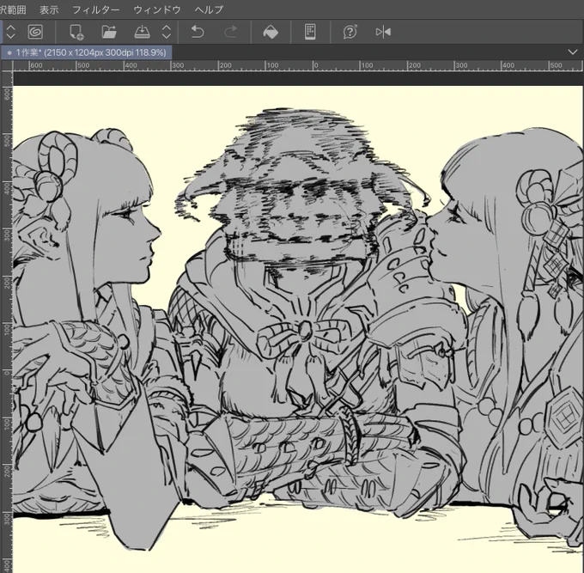Open the question-mark support icon
Screen dimensions: 584x573
point(350,32)
